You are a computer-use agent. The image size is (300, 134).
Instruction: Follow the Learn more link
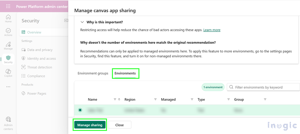(212, 30)
